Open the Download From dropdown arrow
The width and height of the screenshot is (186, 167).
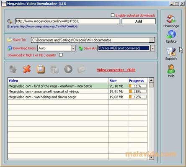coord(73,48)
